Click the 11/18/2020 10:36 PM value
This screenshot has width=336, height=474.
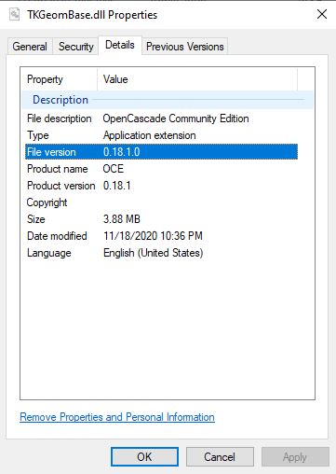[153, 236]
